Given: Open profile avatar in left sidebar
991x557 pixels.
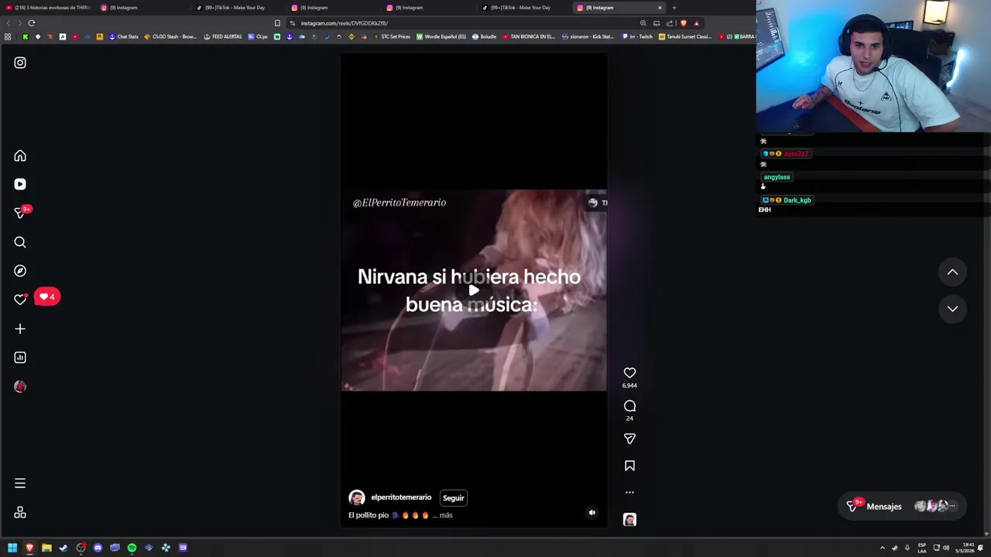Looking at the screenshot, I should point(20,386).
